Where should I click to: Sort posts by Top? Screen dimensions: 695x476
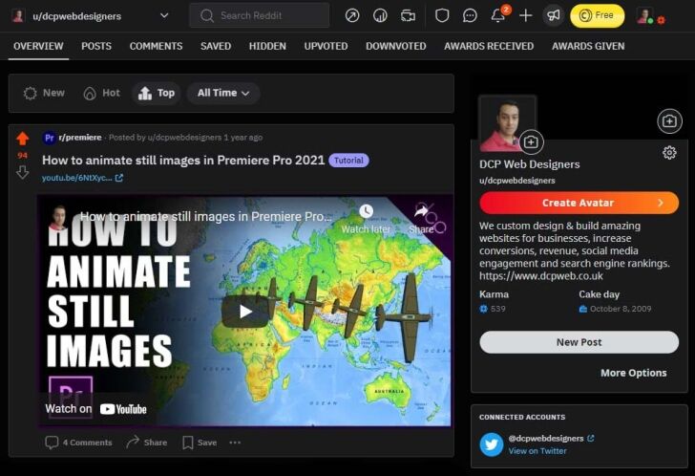(x=157, y=93)
